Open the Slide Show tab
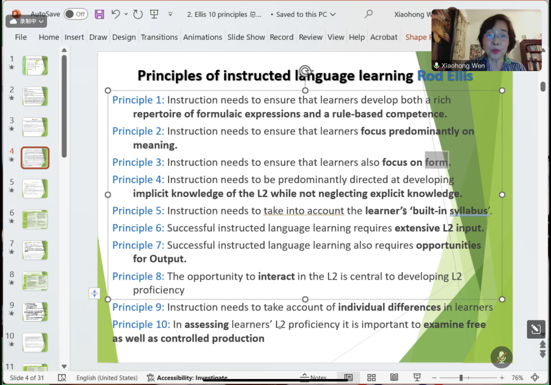 246,37
